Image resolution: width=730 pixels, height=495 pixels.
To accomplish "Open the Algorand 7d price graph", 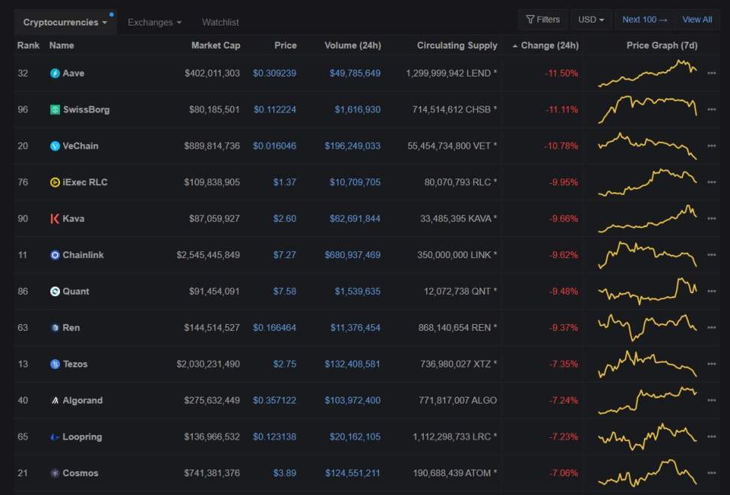I will point(647,400).
